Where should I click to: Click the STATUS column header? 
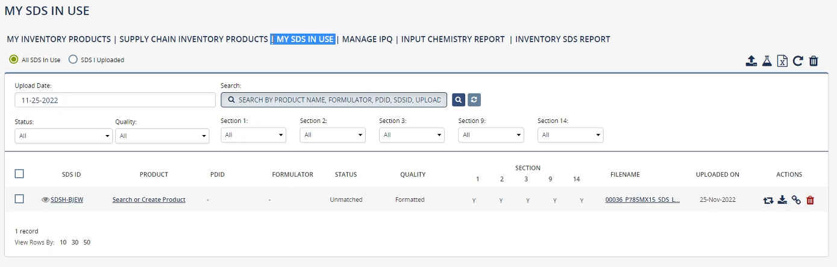click(346, 174)
